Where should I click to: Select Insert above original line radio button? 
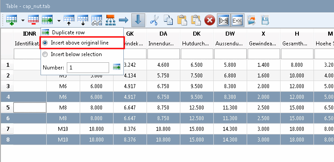[45, 43]
